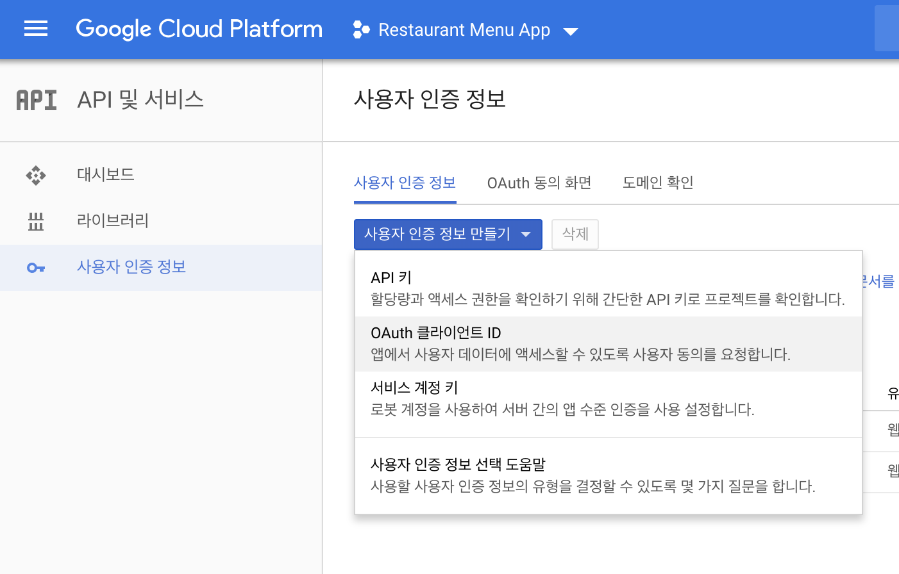Switch to the 사용자 인증 정보 tab
899x574 pixels.
coord(405,183)
